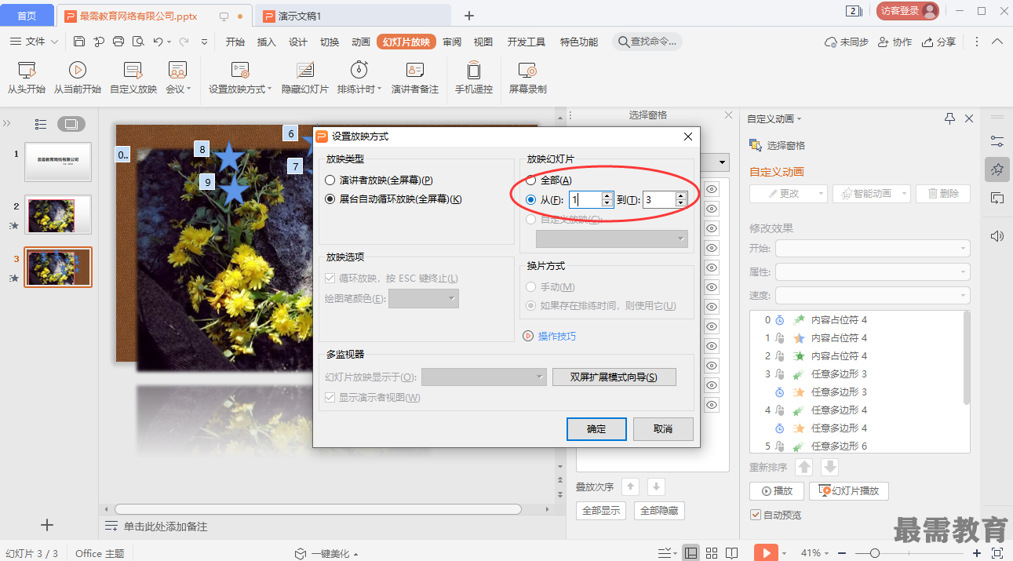Open the developer tools (开发工具) tab
Image resolution: width=1013 pixels, height=561 pixels.
(527, 42)
